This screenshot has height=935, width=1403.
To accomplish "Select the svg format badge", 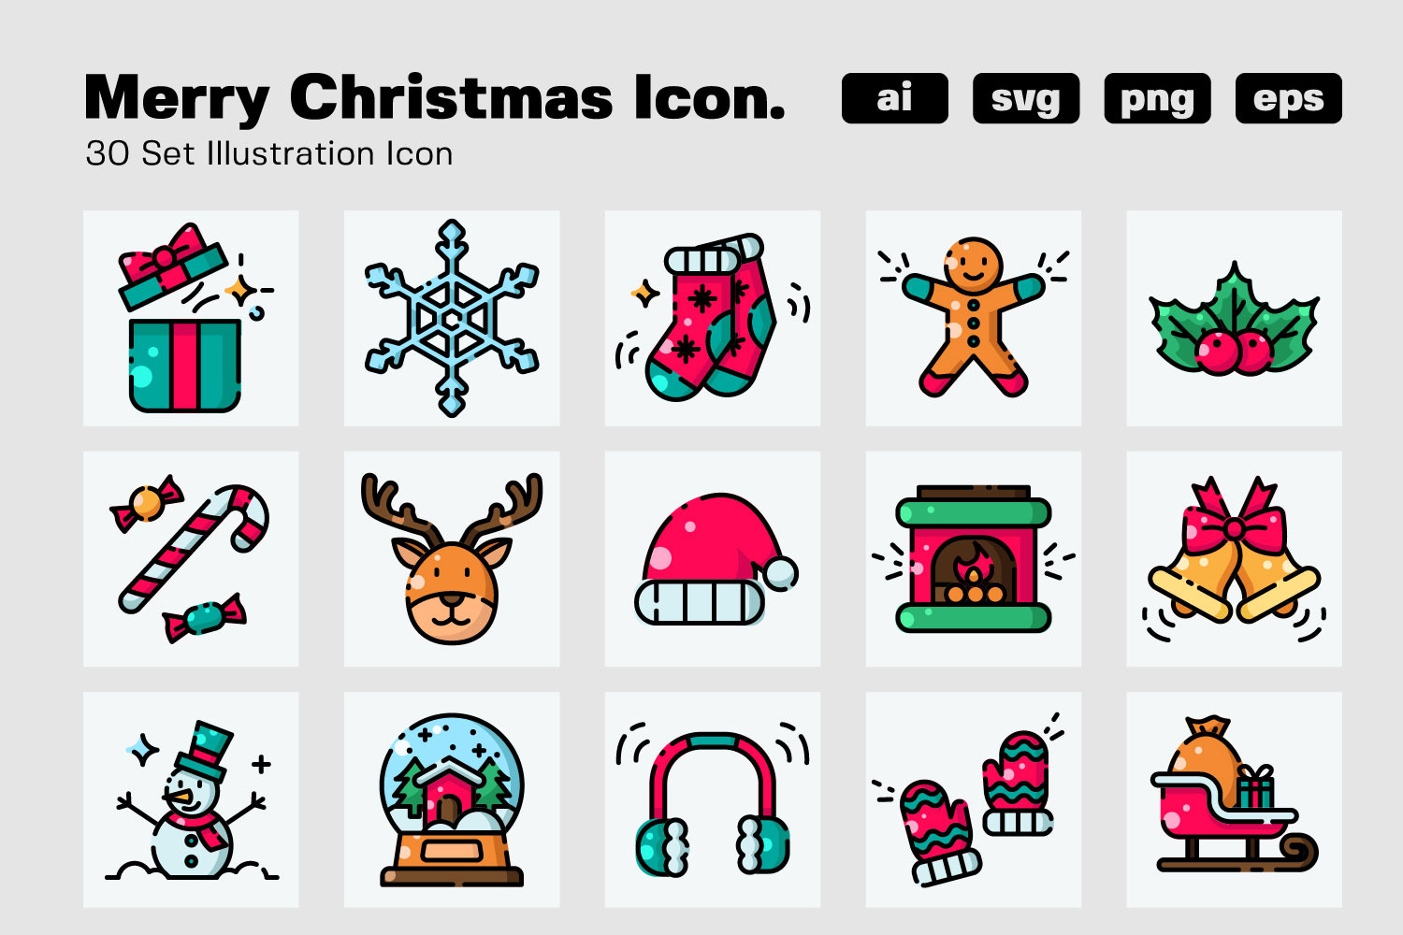I will [1026, 98].
